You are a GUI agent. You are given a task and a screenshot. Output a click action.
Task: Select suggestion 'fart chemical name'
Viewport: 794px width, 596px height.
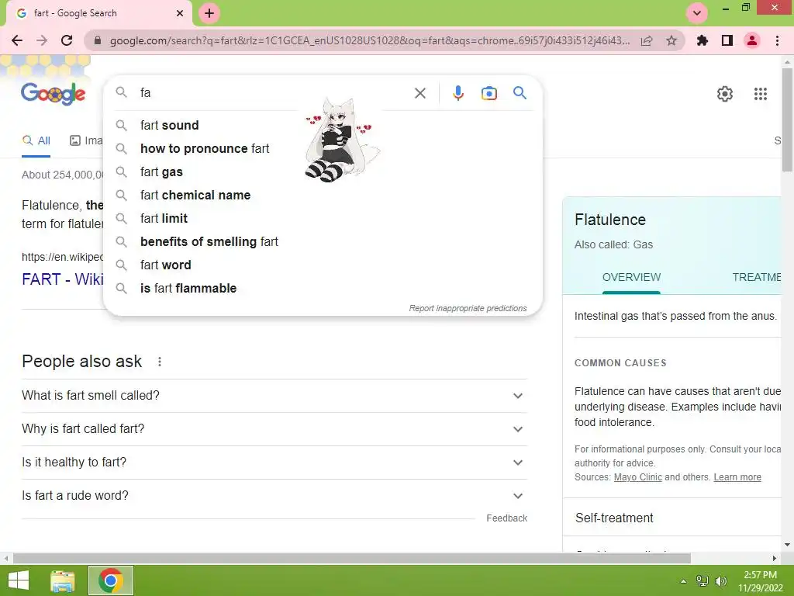click(x=323, y=195)
